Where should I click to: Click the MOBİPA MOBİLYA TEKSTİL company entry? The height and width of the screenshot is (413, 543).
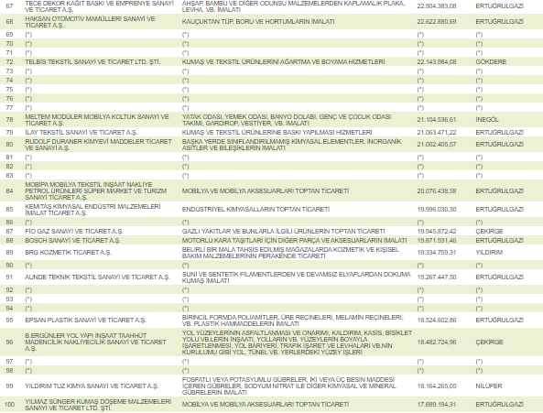(96, 190)
